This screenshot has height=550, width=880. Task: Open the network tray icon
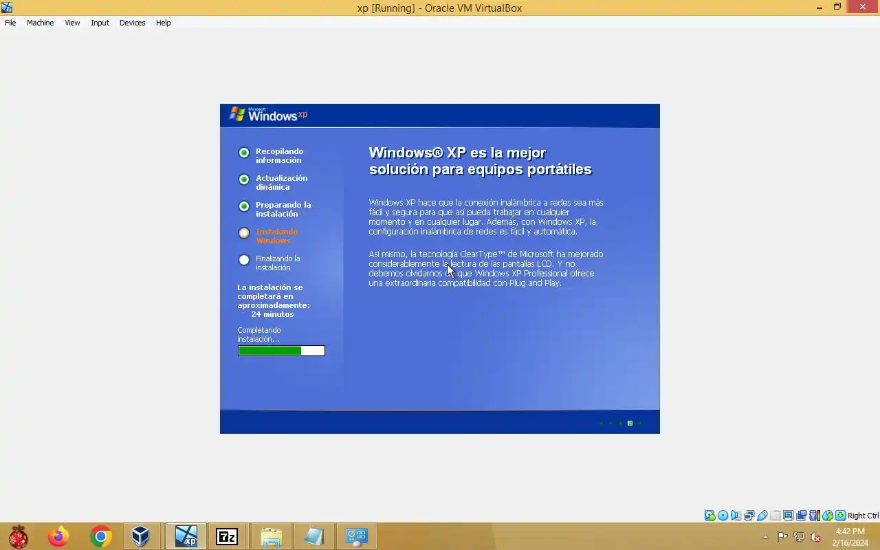[x=799, y=537]
